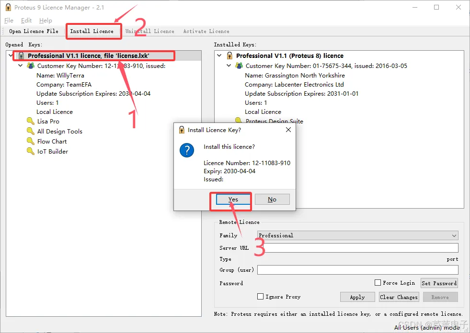Select 'Update Subscription Expires: 2031-01-01' row

301,93
